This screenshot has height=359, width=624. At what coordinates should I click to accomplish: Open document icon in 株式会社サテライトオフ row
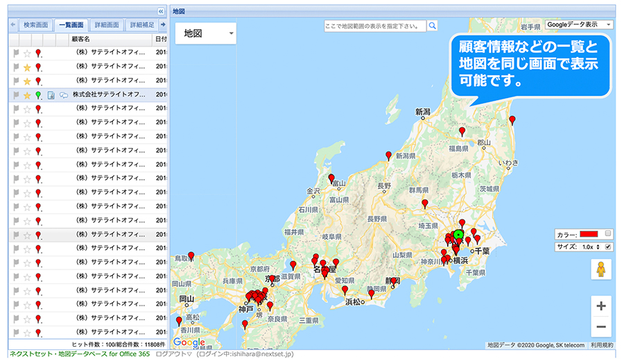click(x=51, y=95)
